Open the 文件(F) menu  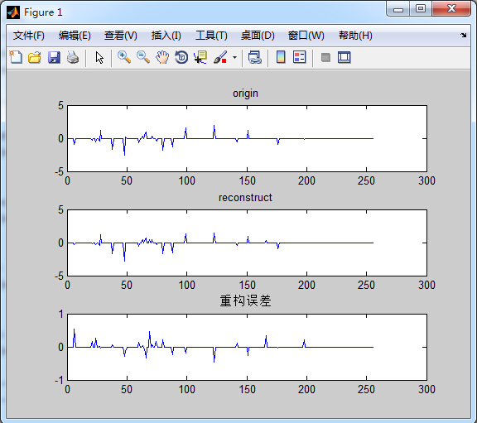pyautogui.click(x=29, y=36)
